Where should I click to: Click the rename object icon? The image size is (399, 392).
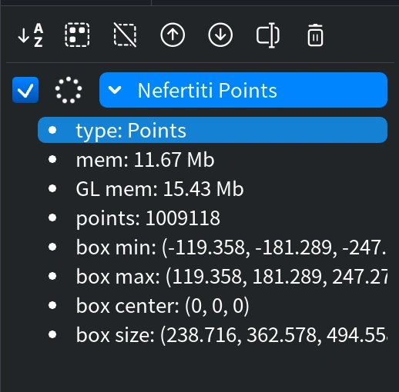click(268, 35)
